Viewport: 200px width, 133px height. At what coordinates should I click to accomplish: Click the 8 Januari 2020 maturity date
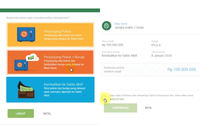point(161,56)
